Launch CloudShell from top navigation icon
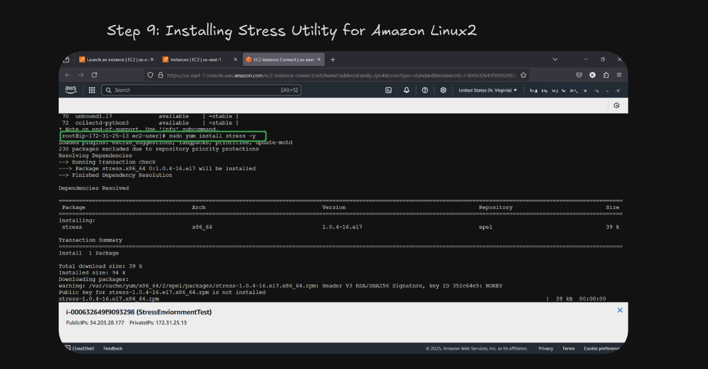708x369 pixels. (388, 90)
